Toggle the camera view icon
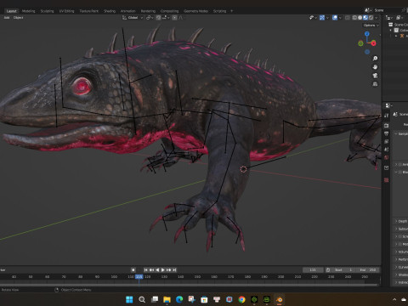Image resolution: width=408 pixels, height=306 pixels. pos(375,76)
